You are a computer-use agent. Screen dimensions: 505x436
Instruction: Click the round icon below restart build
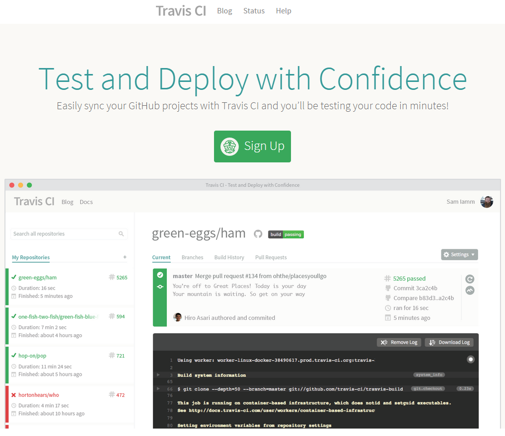(x=470, y=291)
